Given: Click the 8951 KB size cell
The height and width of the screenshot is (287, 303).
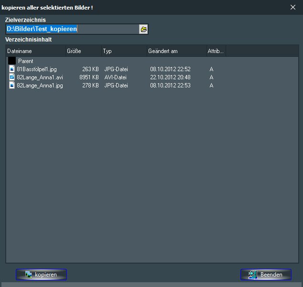Looking at the screenshot, I should (x=89, y=77).
